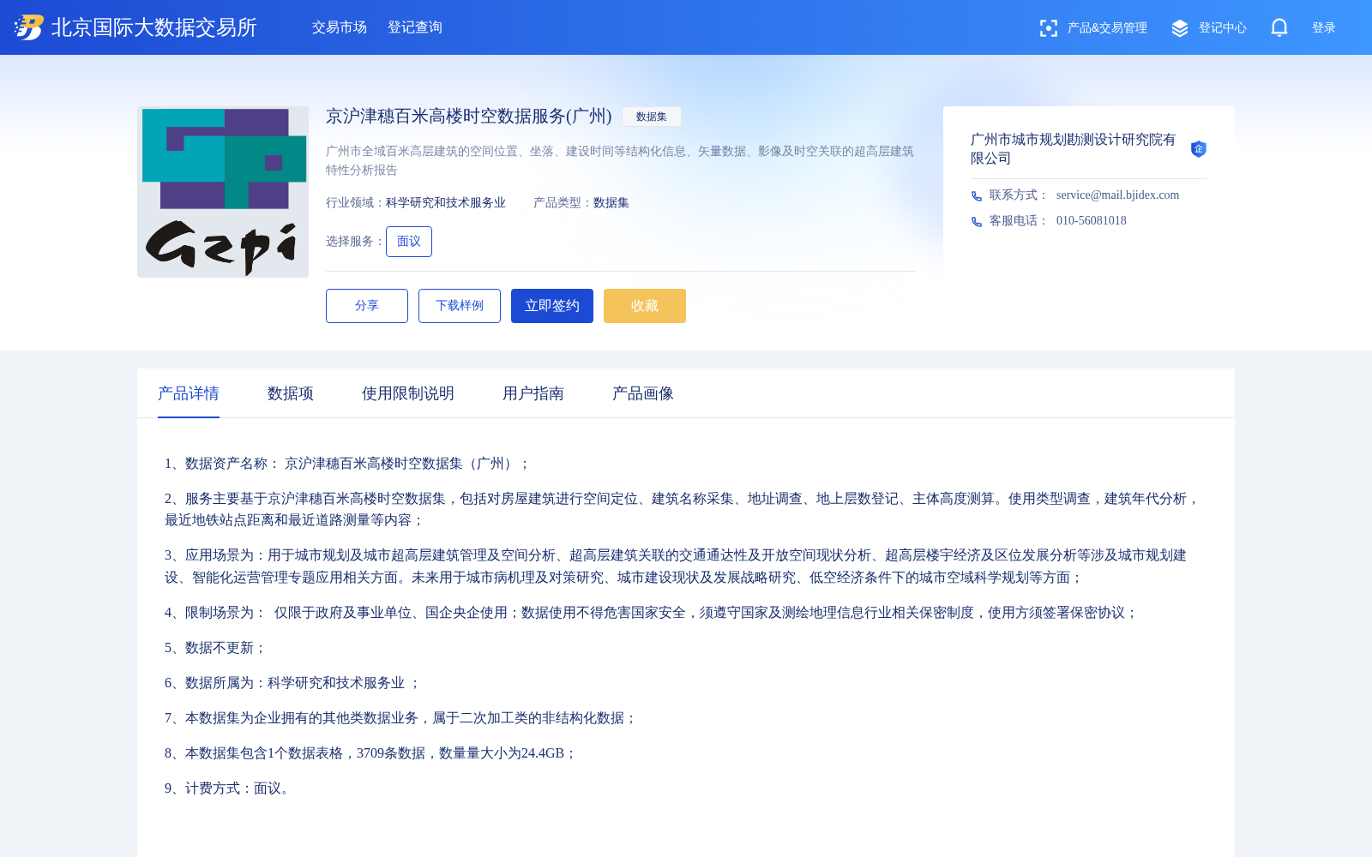Click the email service@mail.bjidex.com

pyautogui.click(x=1117, y=195)
